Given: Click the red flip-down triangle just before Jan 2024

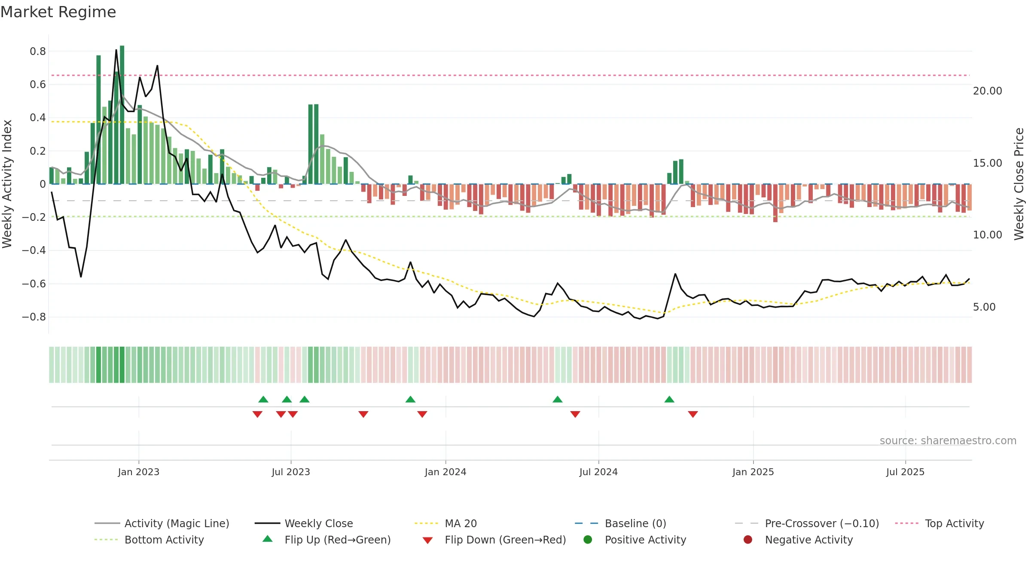Looking at the screenshot, I should 422,414.
